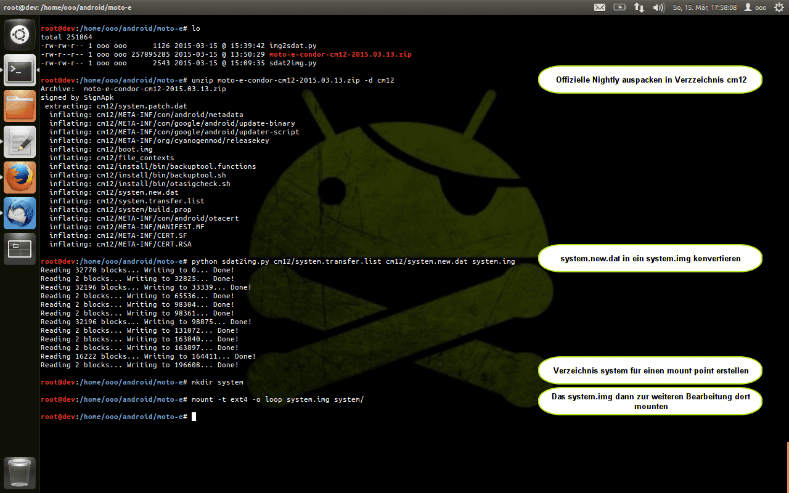Image resolution: width=789 pixels, height=493 pixels.
Task: Click the 'Writing to 33339' output line
Action: [x=146, y=287]
